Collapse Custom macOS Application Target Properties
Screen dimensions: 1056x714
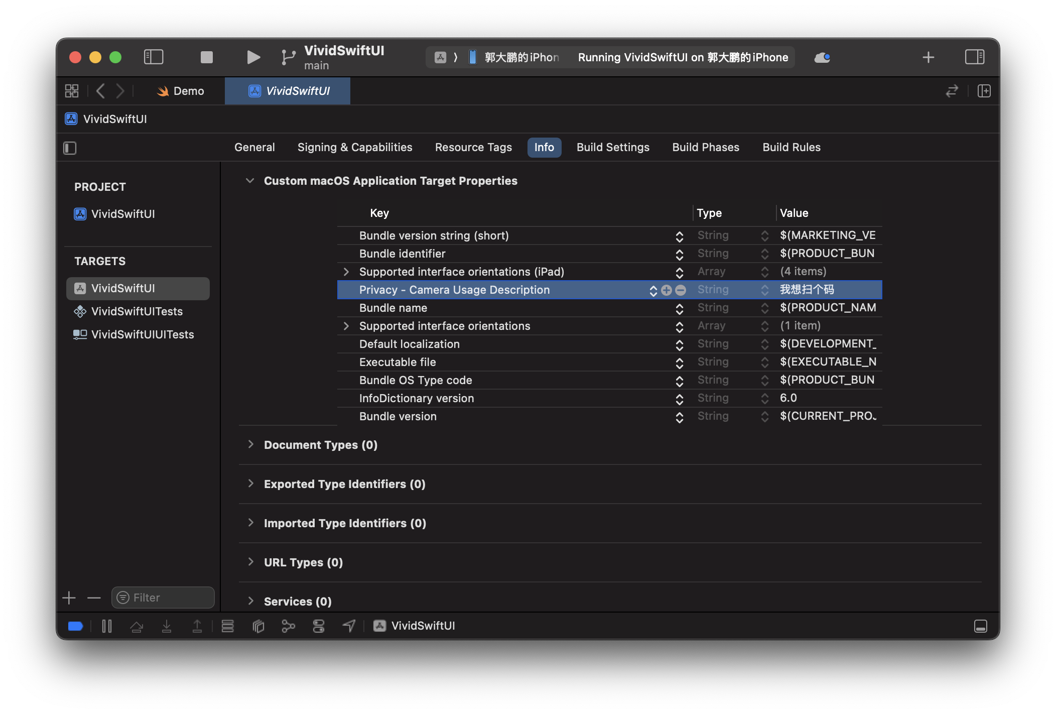coord(249,181)
